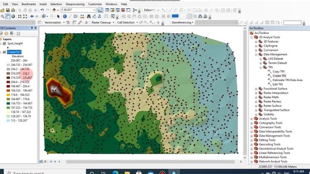Switch to Layout View button

coord(45,161)
